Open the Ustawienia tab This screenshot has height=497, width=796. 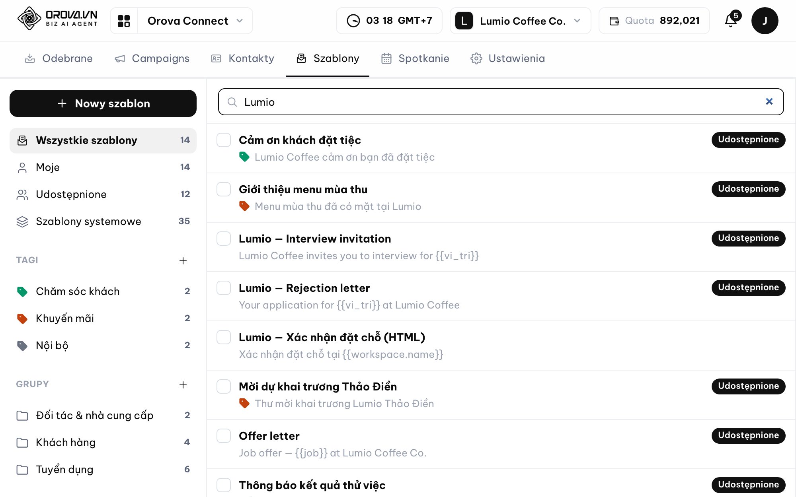508,58
